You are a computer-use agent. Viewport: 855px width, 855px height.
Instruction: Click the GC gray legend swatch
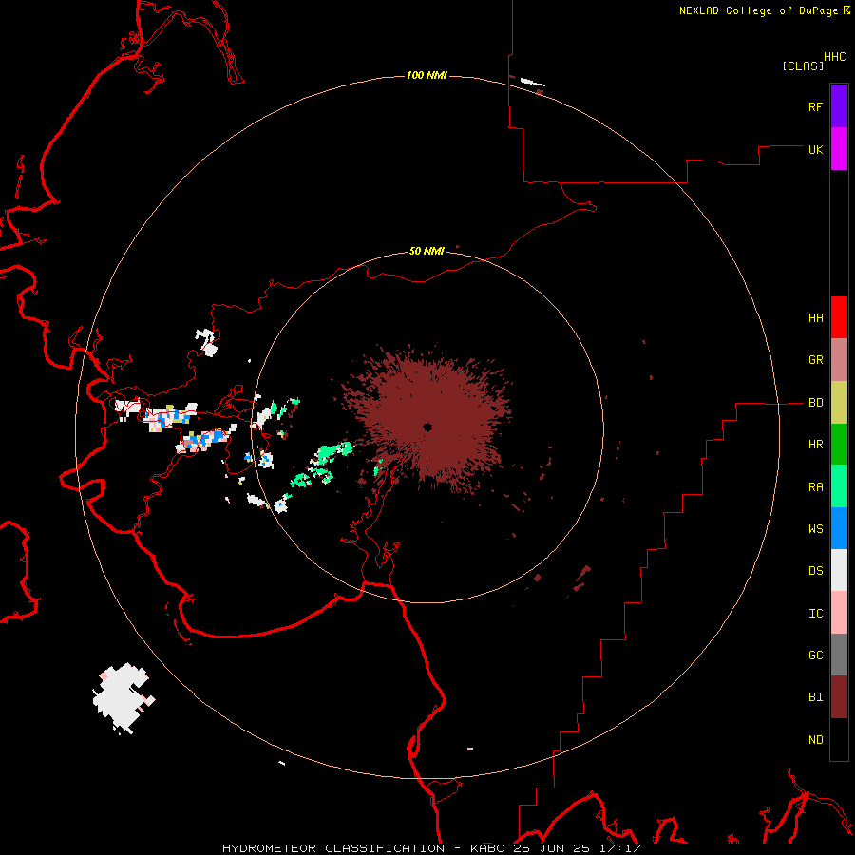click(839, 655)
